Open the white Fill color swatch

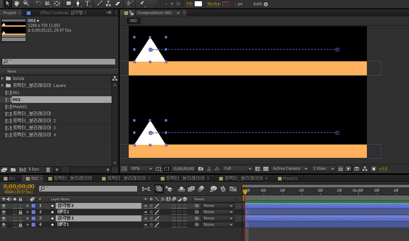pyautogui.click(x=198, y=4)
